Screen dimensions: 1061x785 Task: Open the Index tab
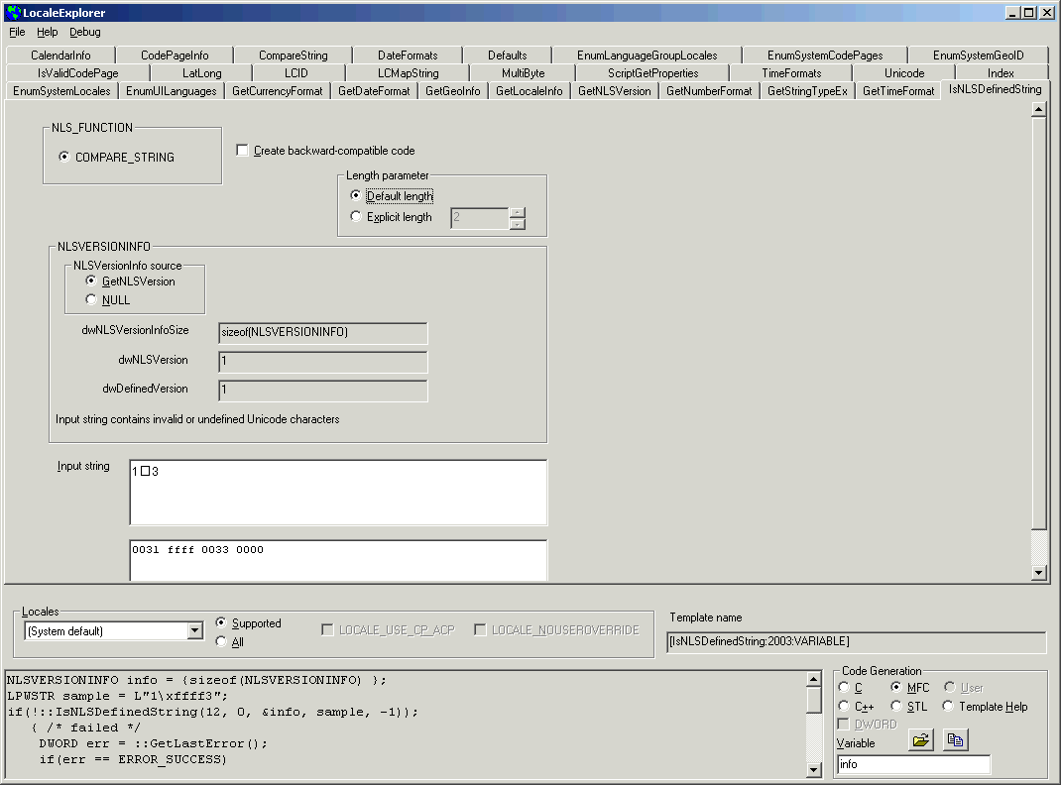pos(1001,73)
